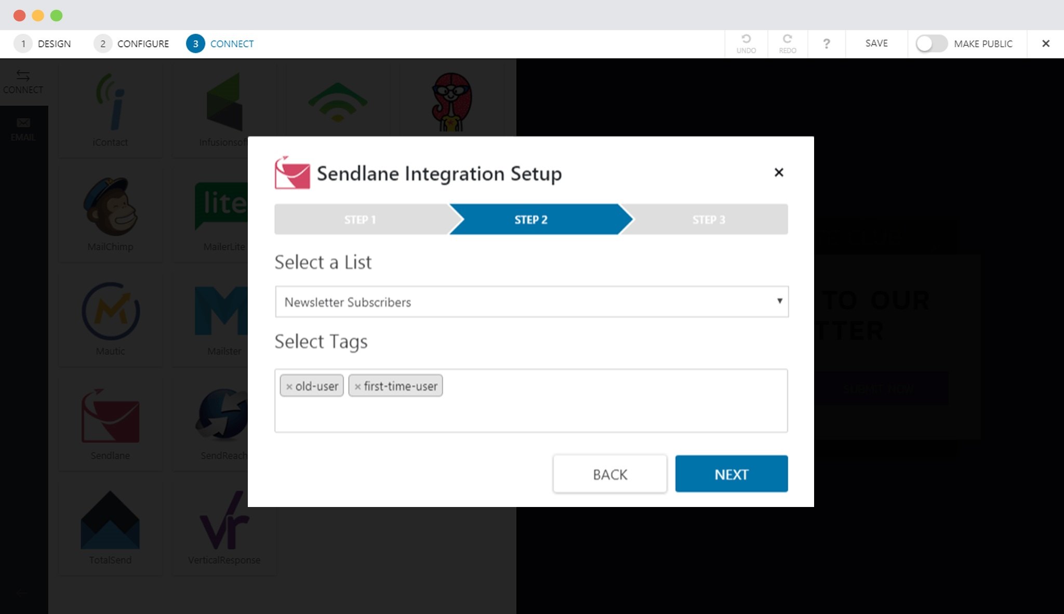Select the VerticalResponse integration icon
The width and height of the screenshot is (1064, 614).
click(224, 520)
